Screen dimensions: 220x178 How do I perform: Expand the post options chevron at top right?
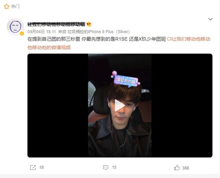tap(210, 19)
